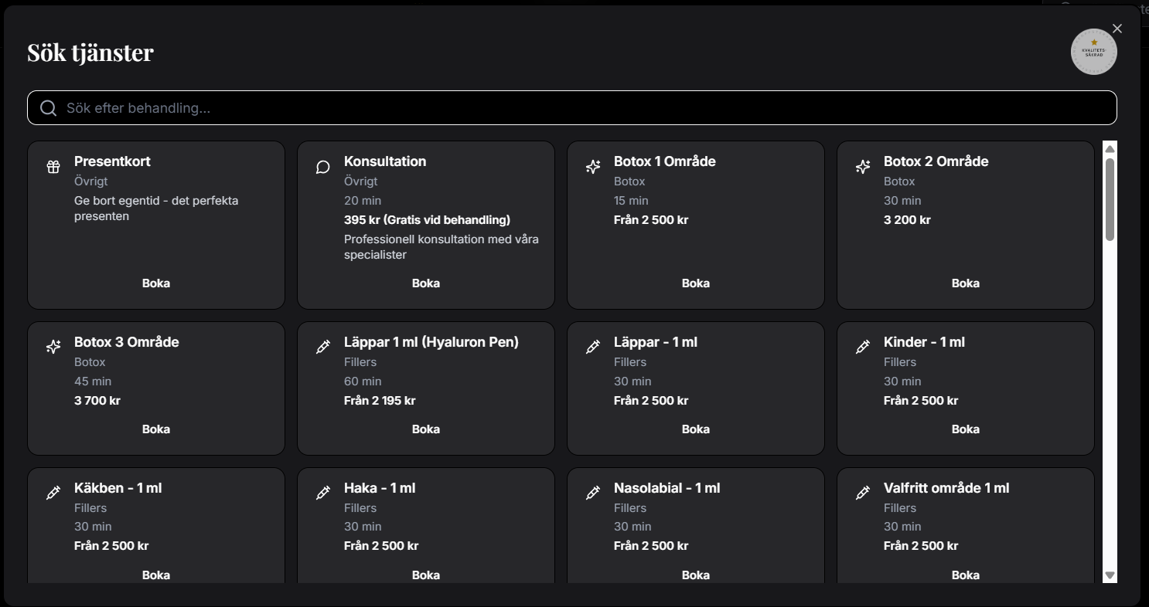1149x607 pixels.
Task: Close the Sök tjänster dialog
Action: coord(1117,29)
